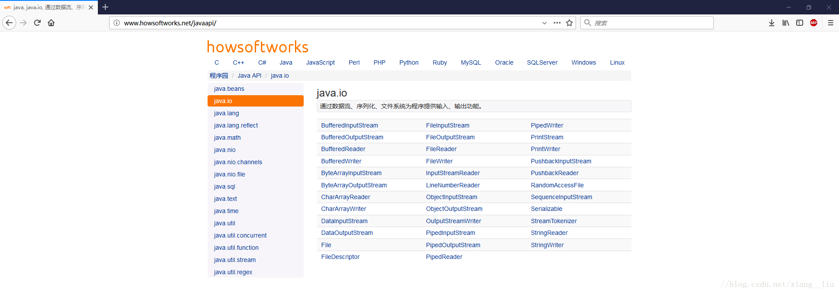Select java.nio.channels in the sidebar
Image resolution: width=839 pixels, height=293 pixels.
[x=256, y=162]
